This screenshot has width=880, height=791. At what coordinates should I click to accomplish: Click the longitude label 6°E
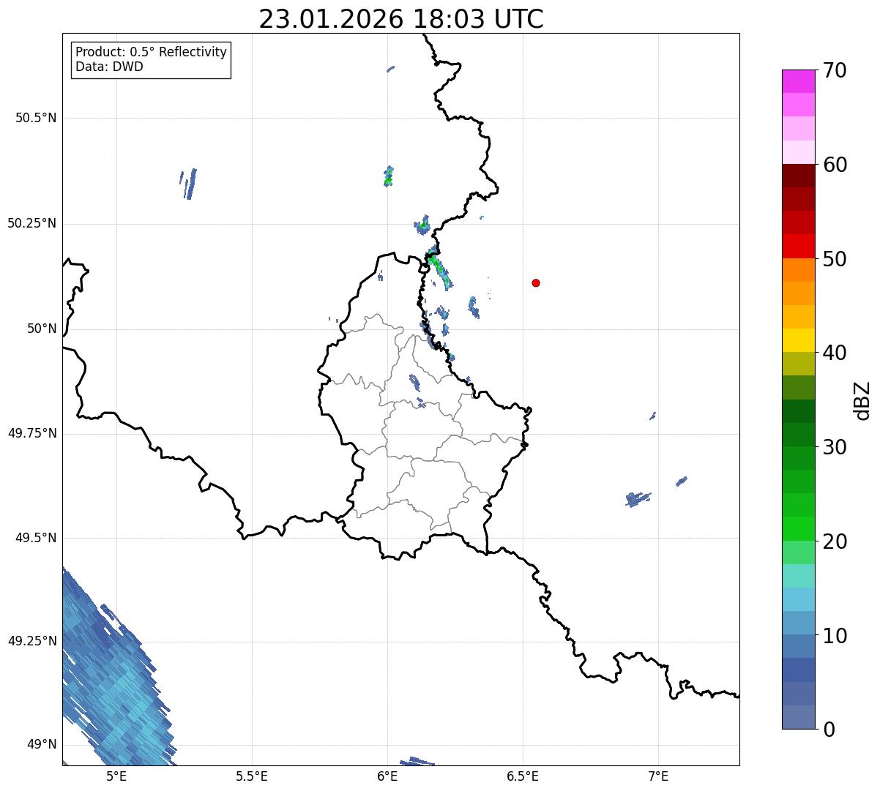pos(387,776)
